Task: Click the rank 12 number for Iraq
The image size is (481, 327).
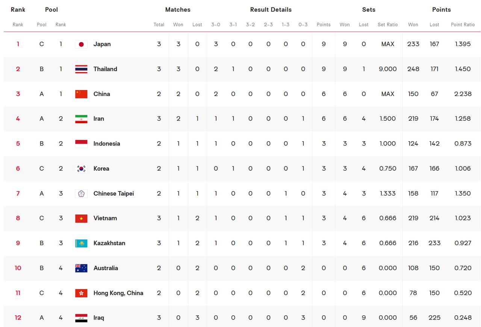Action: pos(18,318)
